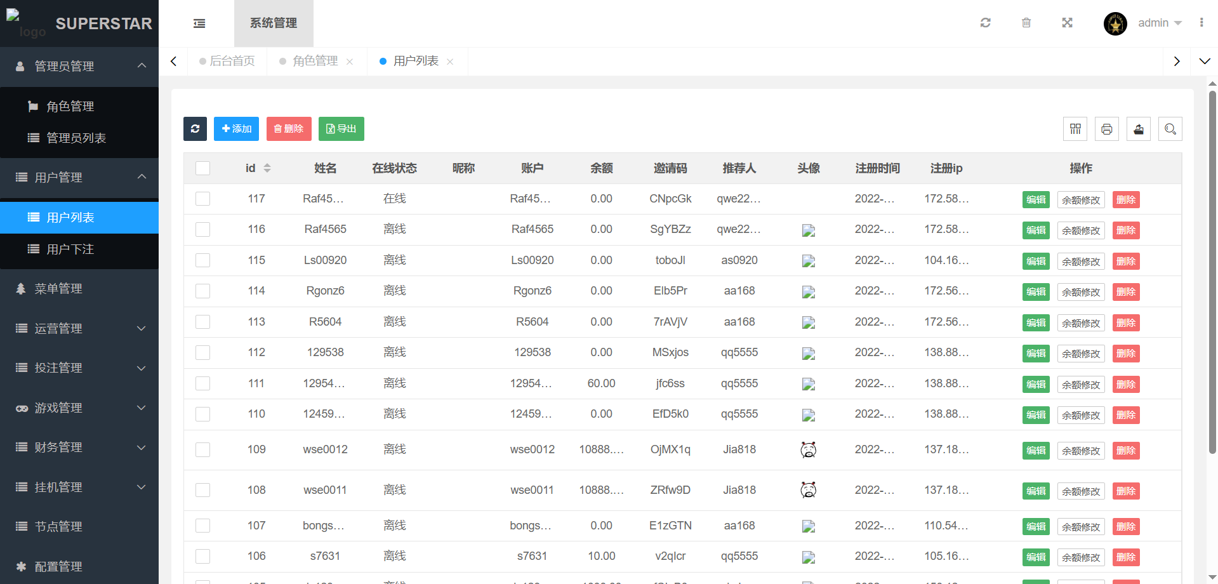Toggle the sidebar collapse icon
Viewport: 1218px width, 584px height.
(199, 23)
